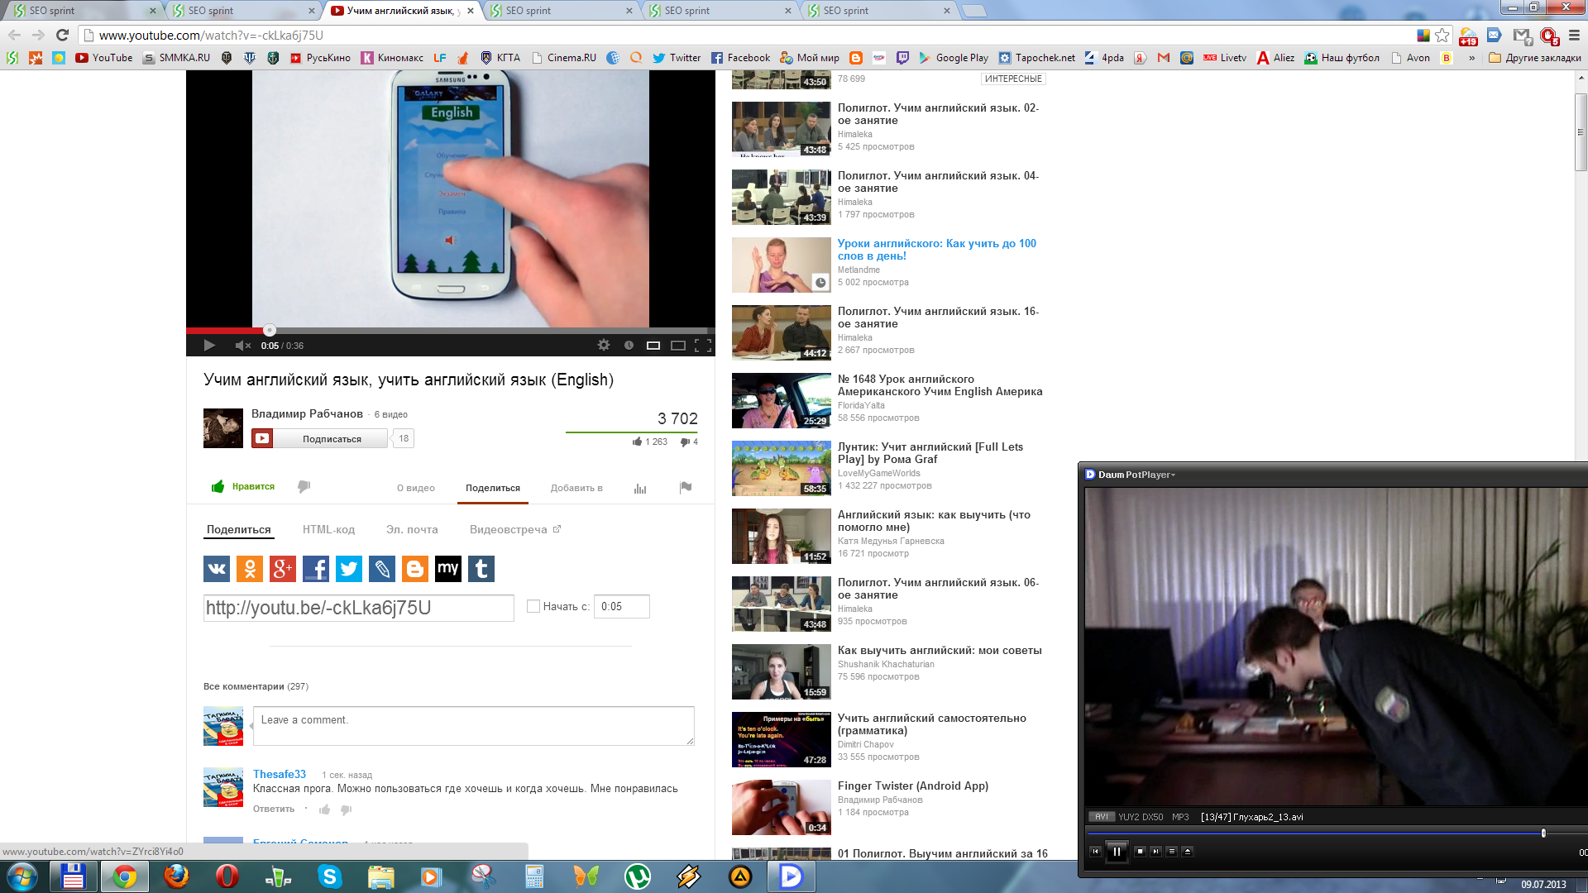Click Leave a comment text box
Viewport: 1588px width, 893px height.
[x=473, y=726]
